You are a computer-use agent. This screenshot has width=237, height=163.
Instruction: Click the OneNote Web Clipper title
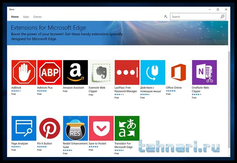point(200,90)
